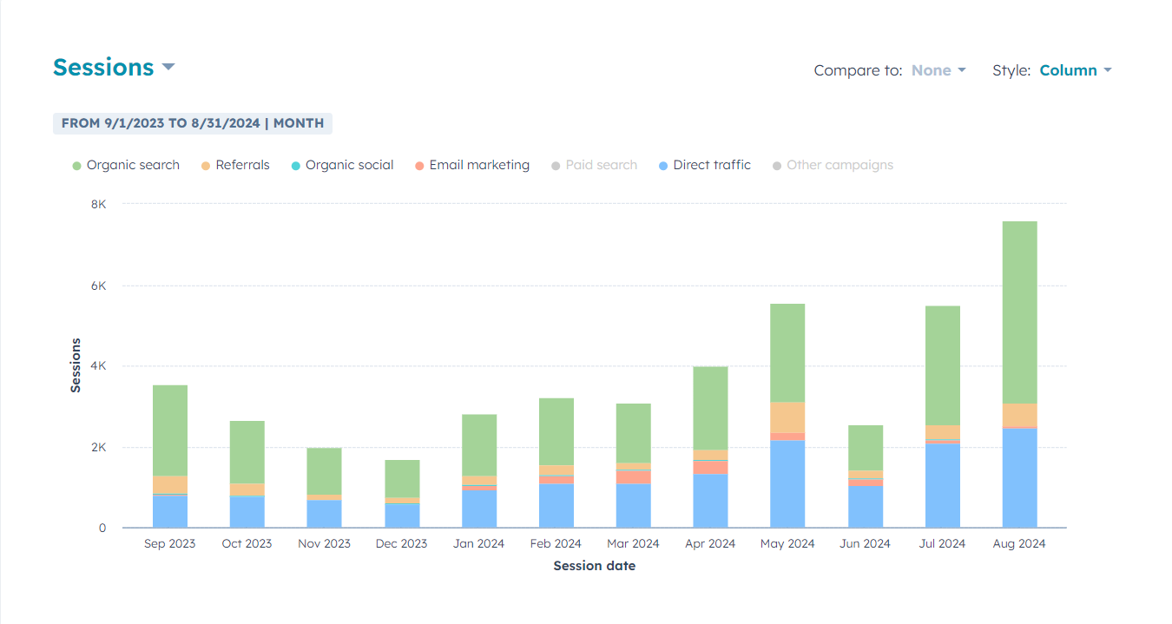
Task: Toggle Referrals legend series
Action: (x=235, y=166)
